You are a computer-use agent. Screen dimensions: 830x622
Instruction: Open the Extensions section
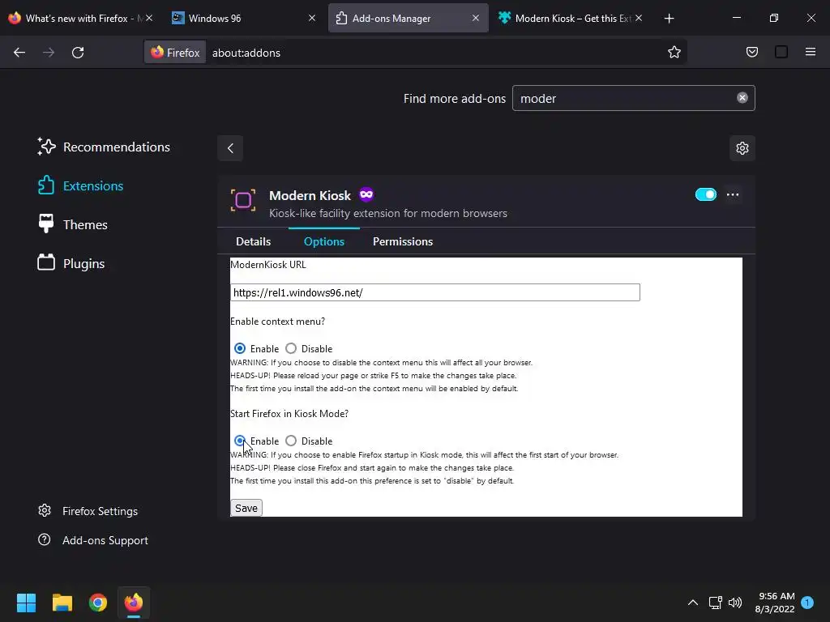click(x=80, y=185)
